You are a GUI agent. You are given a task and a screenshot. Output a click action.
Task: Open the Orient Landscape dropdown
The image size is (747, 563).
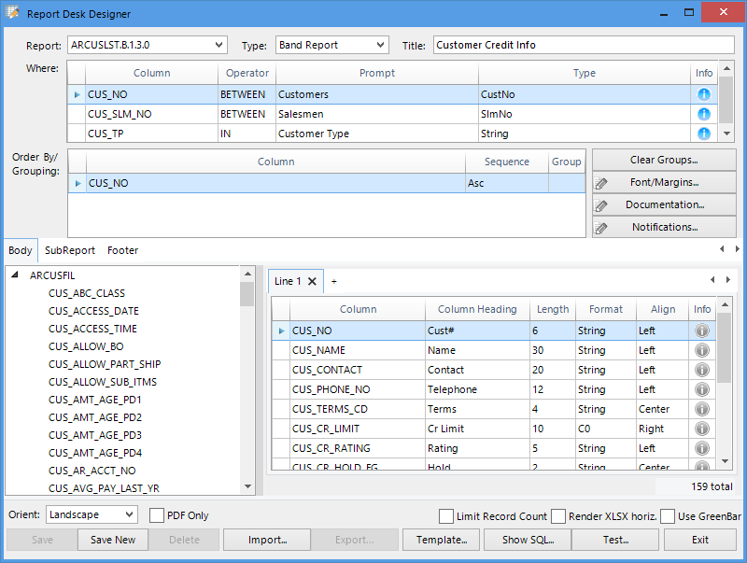pos(129,514)
